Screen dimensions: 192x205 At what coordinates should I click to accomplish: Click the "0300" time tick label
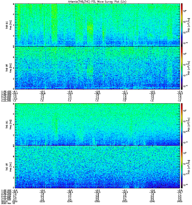[97, 201]
